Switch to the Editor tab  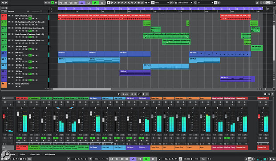[23, 154]
